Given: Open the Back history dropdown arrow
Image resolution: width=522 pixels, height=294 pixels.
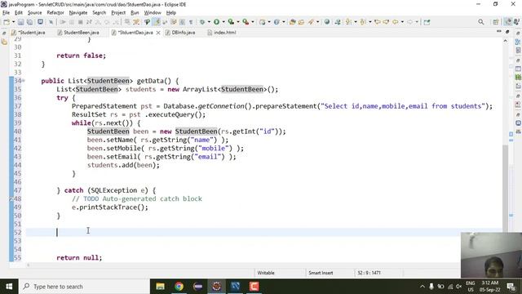Looking at the screenshot, I should pos(402,22).
